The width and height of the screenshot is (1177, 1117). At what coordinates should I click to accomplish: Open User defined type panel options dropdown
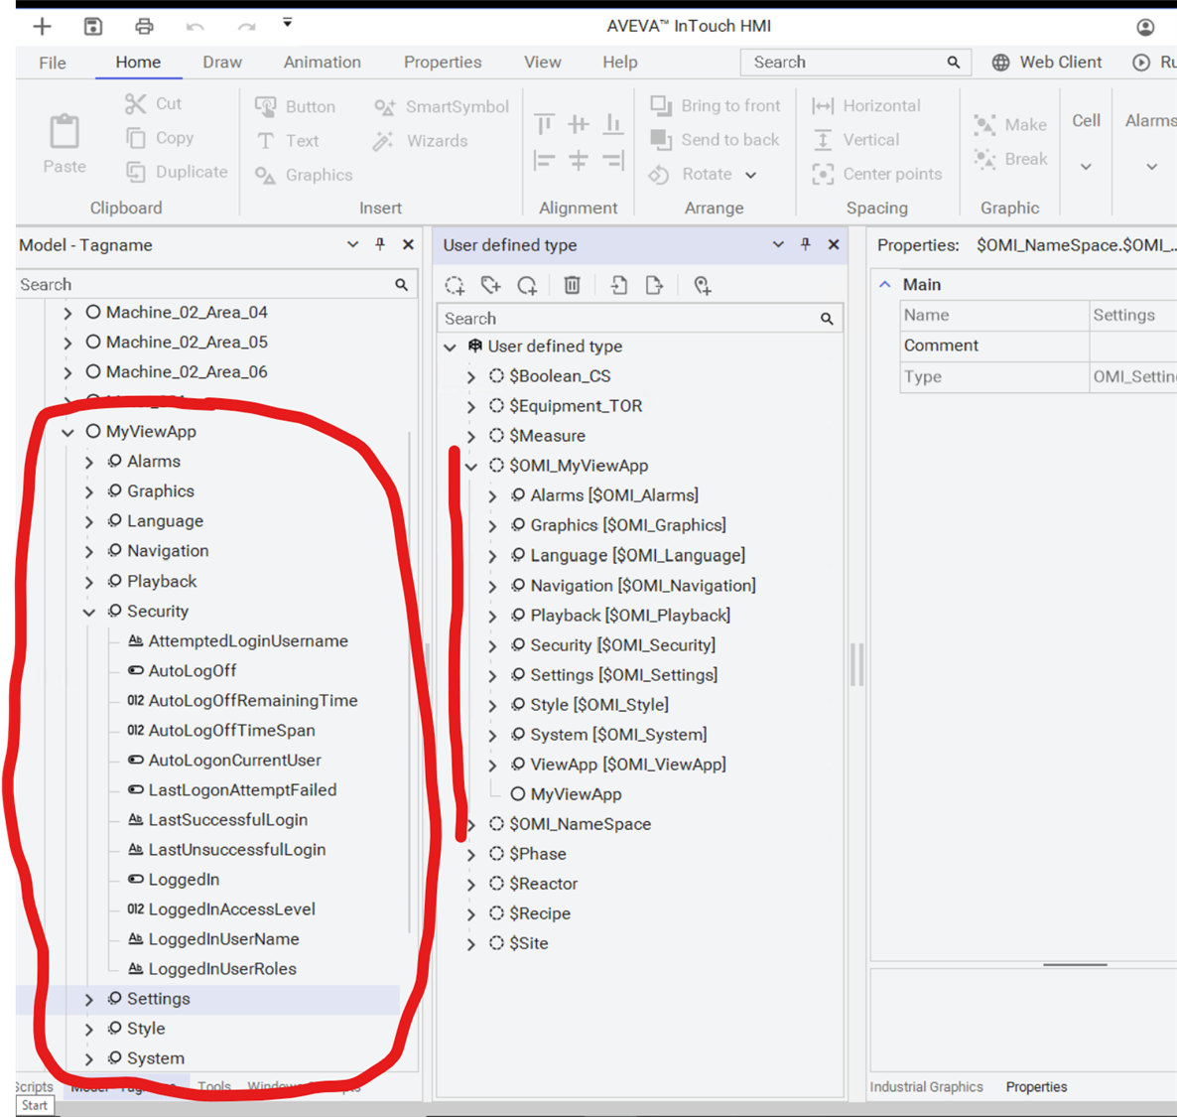778,245
